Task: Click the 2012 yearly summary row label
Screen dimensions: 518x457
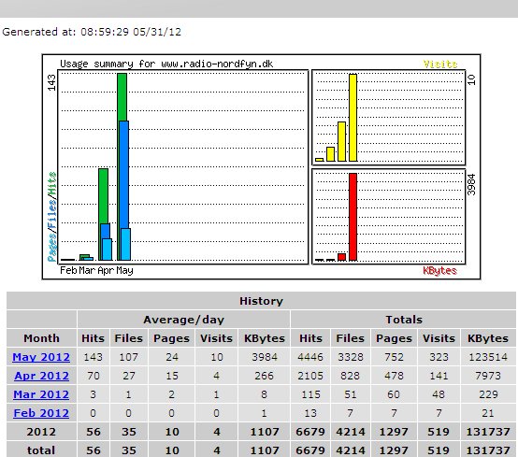Action: 41,432
